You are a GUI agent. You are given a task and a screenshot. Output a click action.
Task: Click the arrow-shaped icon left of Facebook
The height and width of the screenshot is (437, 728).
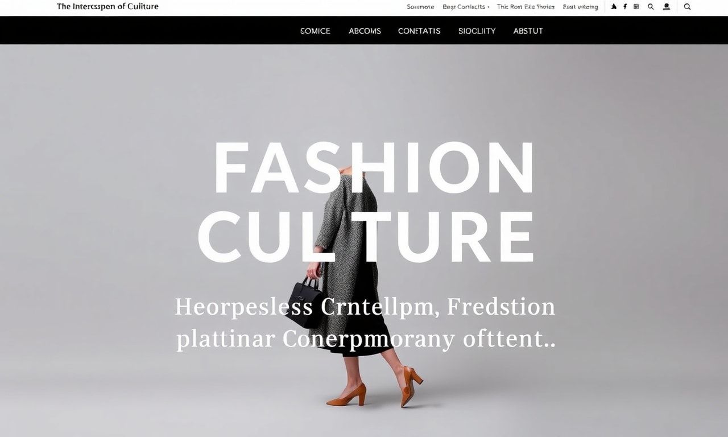tap(614, 7)
